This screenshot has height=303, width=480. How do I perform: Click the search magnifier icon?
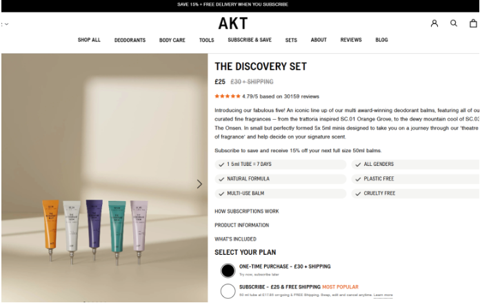point(454,23)
